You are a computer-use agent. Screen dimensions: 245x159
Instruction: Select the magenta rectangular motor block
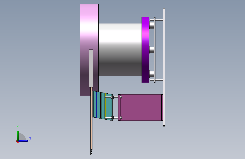[x=141, y=108]
